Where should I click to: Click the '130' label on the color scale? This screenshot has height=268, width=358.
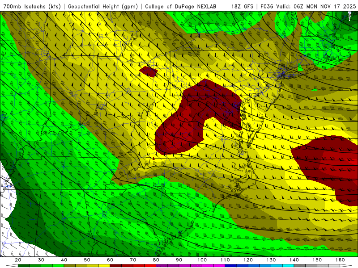pos(271,260)
